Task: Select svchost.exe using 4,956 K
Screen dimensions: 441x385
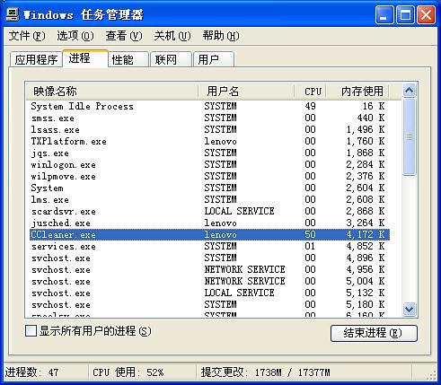Action: (x=209, y=269)
